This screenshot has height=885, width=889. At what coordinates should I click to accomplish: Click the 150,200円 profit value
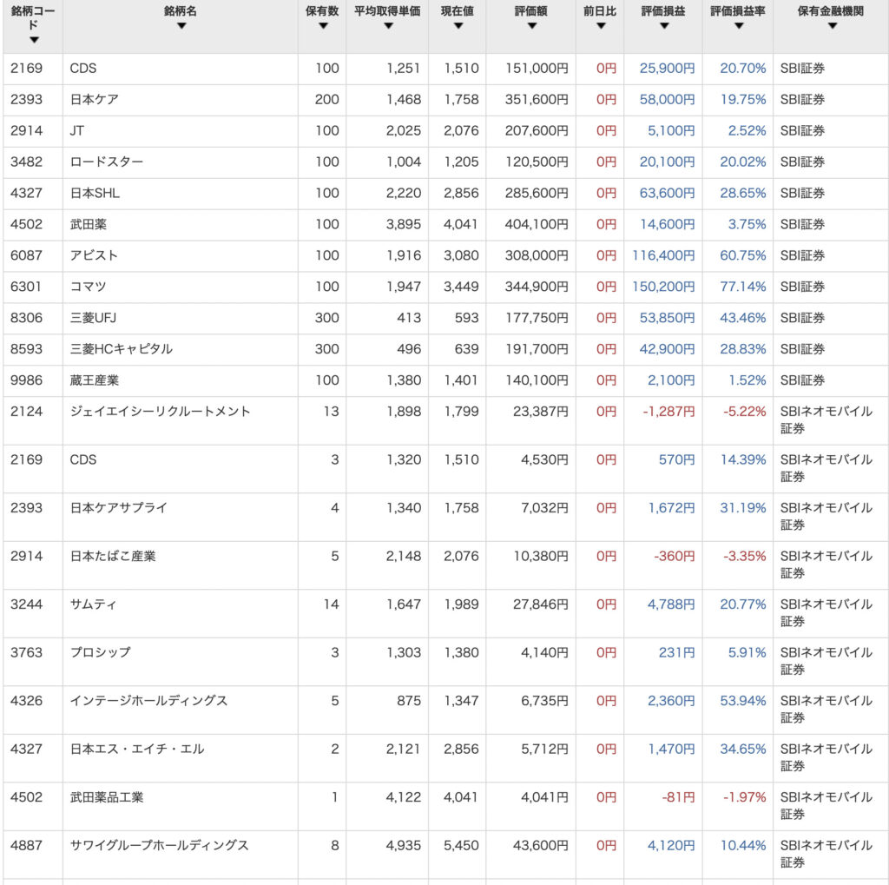click(663, 287)
